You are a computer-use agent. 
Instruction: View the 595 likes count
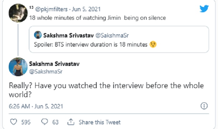[x=26, y=122]
